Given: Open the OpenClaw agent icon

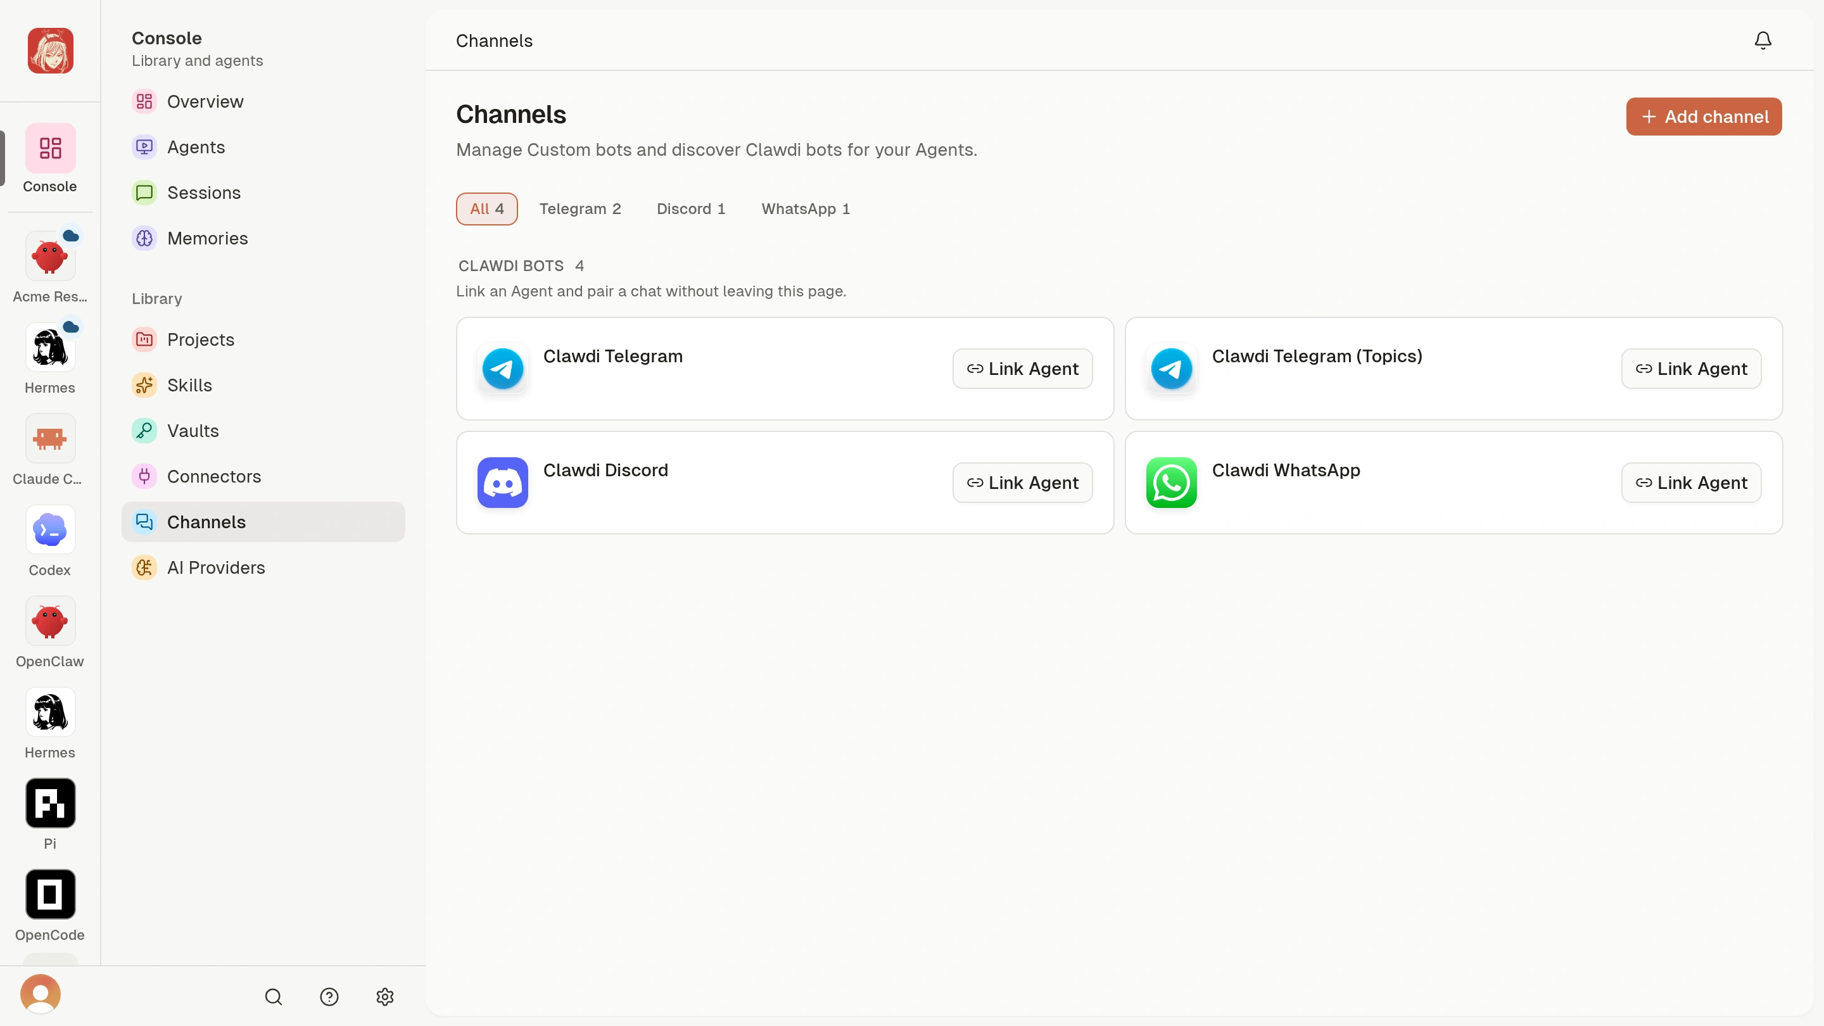Looking at the screenshot, I should 50,621.
